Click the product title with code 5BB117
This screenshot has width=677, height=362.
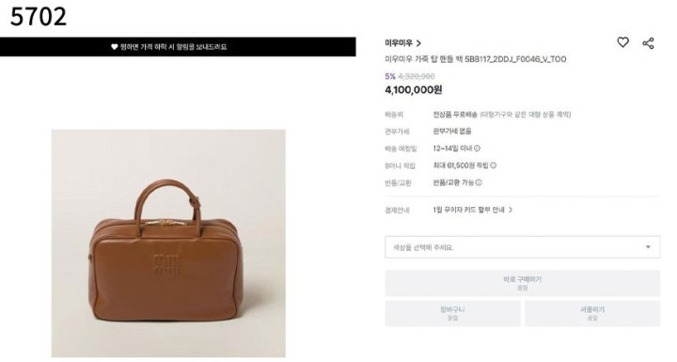476,59
